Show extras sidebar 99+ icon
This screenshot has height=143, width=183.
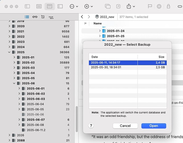[51, 17]
